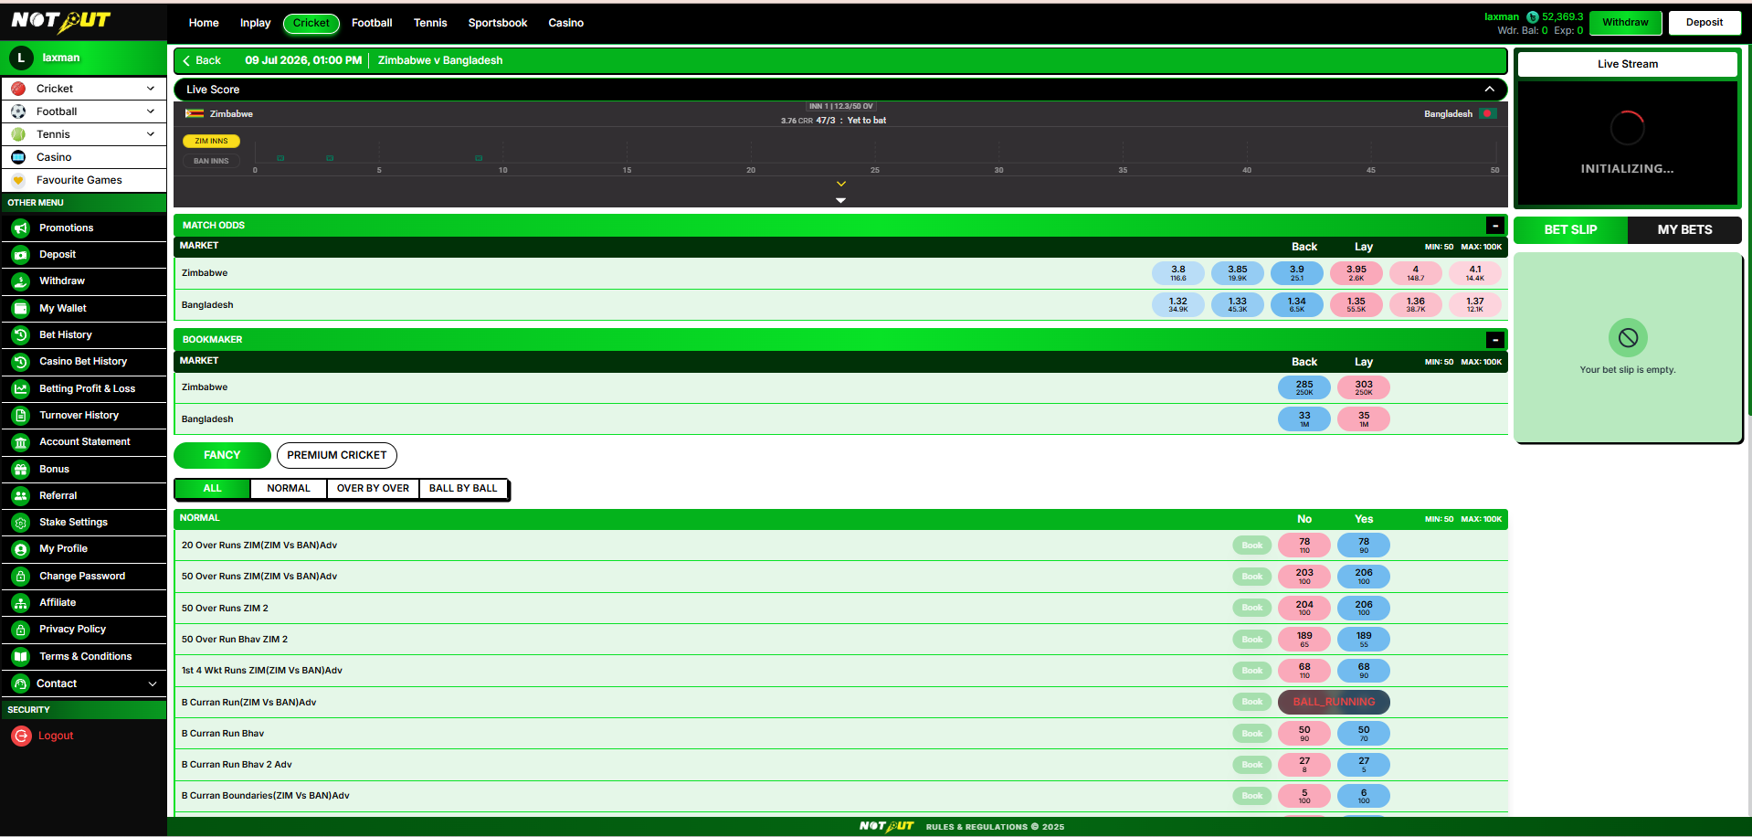
Task: Click the Bonus gift icon
Action: pyautogui.click(x=21, y=469)
